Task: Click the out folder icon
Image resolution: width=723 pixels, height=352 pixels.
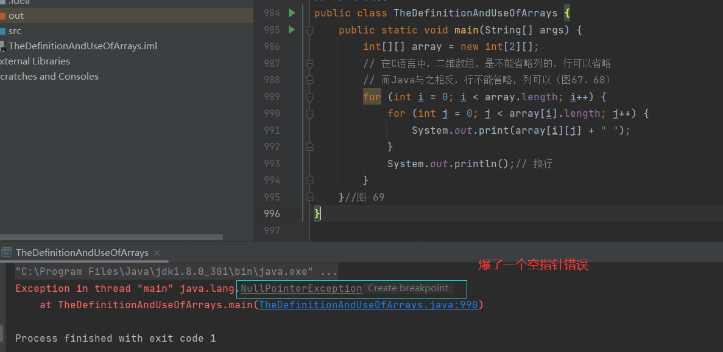Action: 2,16
